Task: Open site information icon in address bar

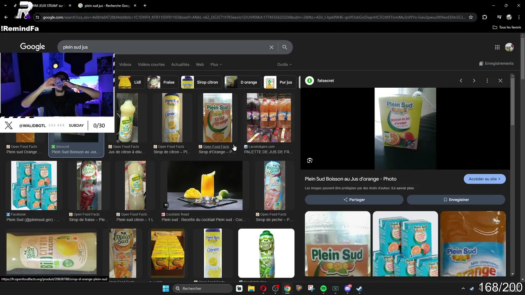Action: [x=37, y=17]
